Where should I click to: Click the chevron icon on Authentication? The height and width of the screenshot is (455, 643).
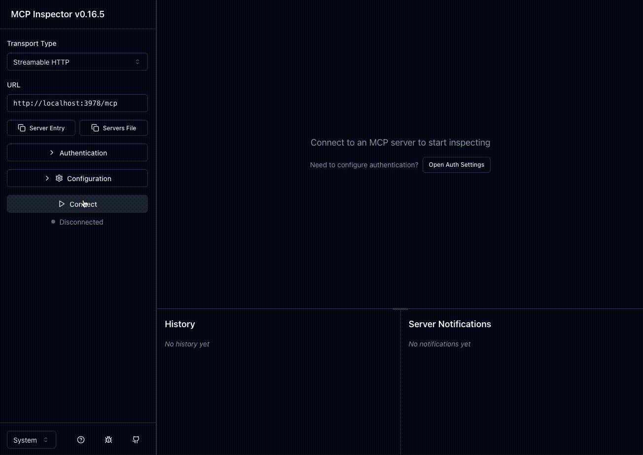[x=52, y=152]
